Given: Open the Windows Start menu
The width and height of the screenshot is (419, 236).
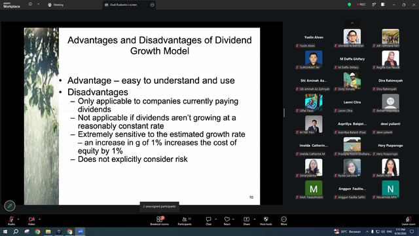Looking at the screenshot, I should pyautogui.click(x=5, y=231).
